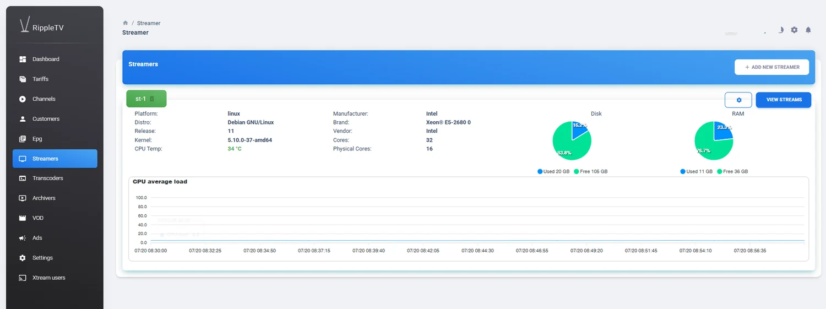This screenshot has width=826, height=309.
Task: Toggle dark mode with the moon icon
Action: coord(780,30)
